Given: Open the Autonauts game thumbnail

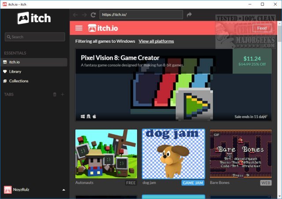Looking at the screenshot, I should 106,154.
